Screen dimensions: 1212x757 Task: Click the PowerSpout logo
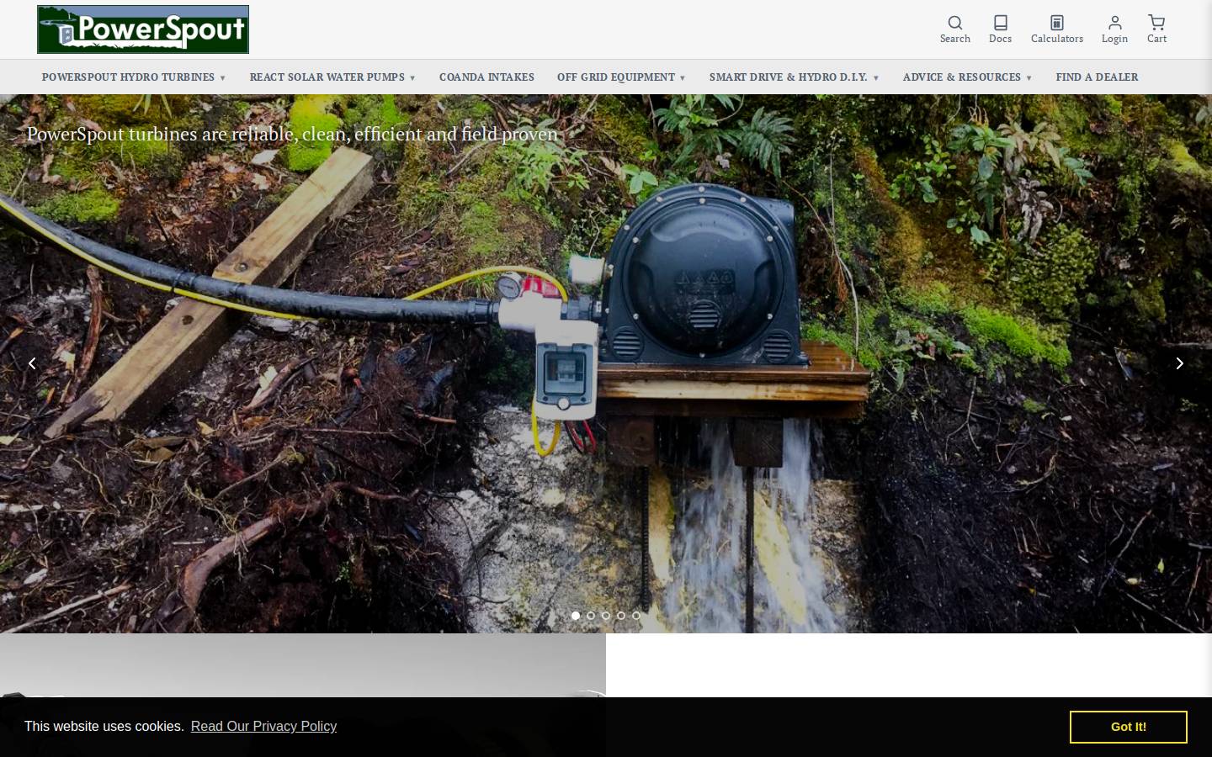pos(143,29)
